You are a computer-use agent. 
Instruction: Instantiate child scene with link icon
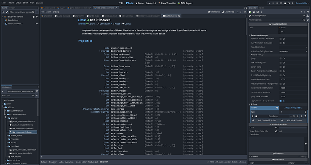[x=7, y=12]
